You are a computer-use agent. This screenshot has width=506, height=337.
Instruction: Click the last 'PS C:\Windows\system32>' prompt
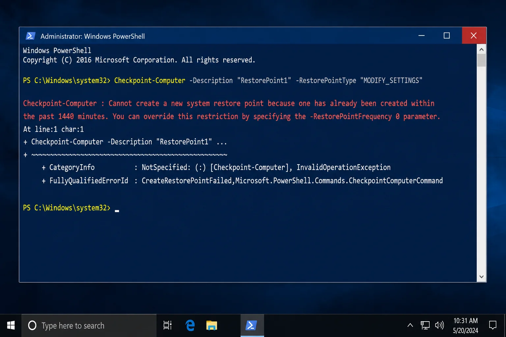coord(67,208)
